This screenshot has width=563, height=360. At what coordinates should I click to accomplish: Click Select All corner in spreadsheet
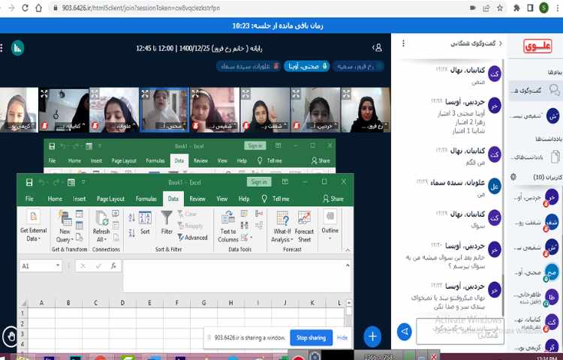23,303
